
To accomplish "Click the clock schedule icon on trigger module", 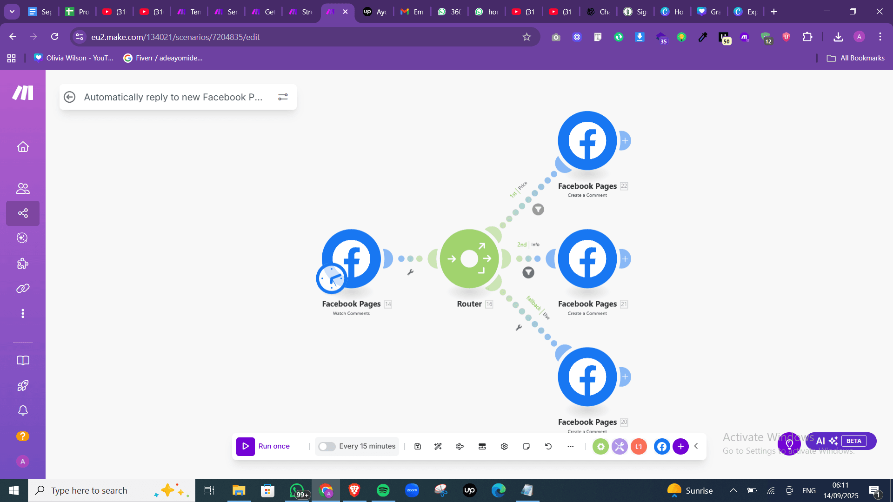I will (332, 279).
